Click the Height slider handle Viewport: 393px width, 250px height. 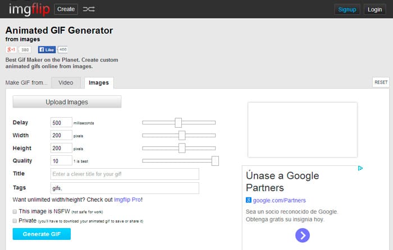pos(182,148)
